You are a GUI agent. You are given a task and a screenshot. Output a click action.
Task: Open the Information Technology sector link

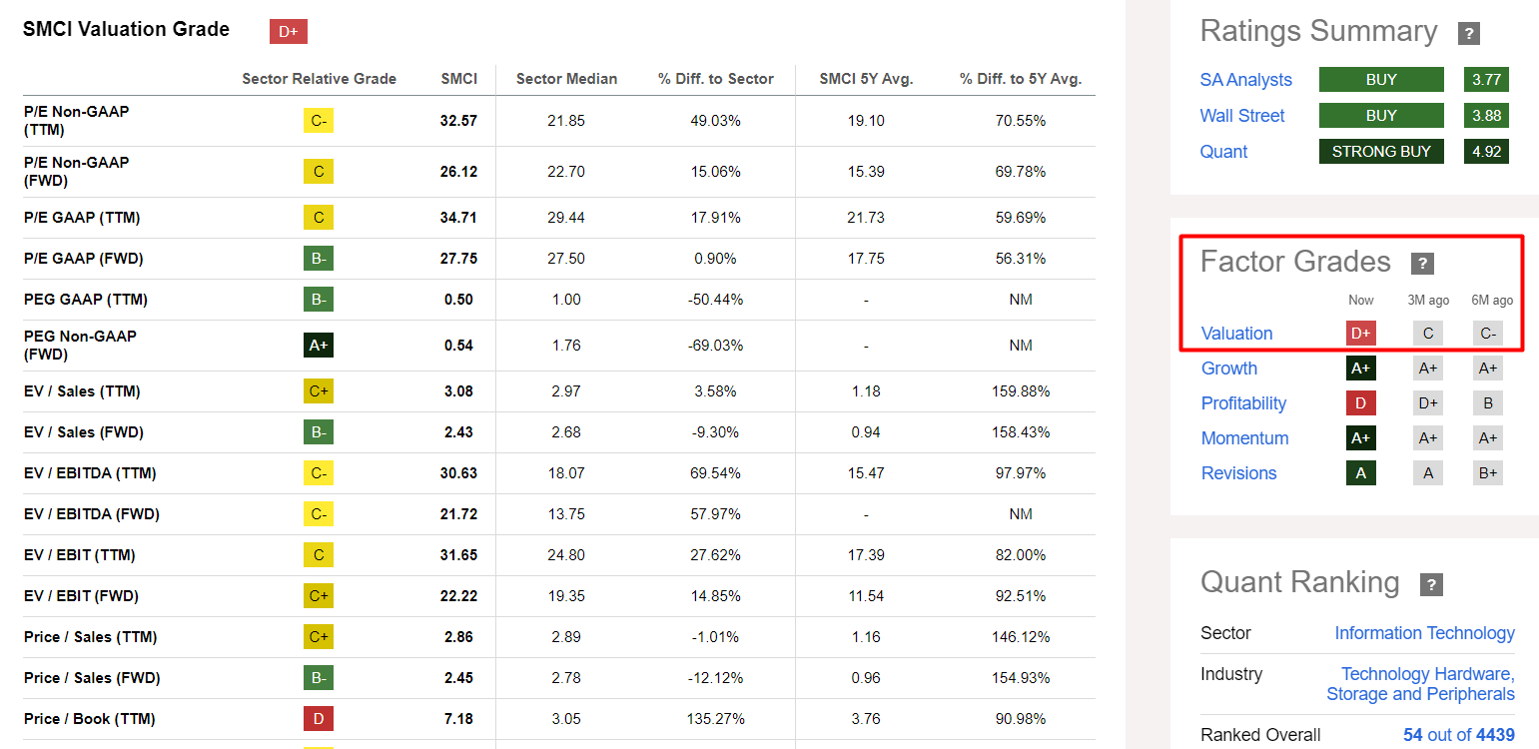click(1424, 633)
